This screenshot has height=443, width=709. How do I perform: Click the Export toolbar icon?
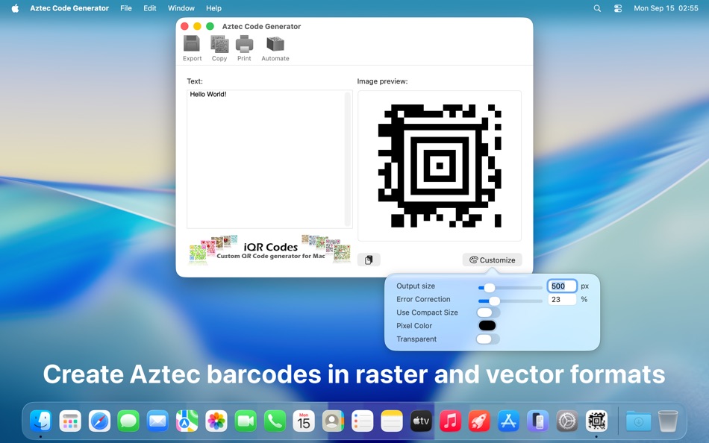192,48
